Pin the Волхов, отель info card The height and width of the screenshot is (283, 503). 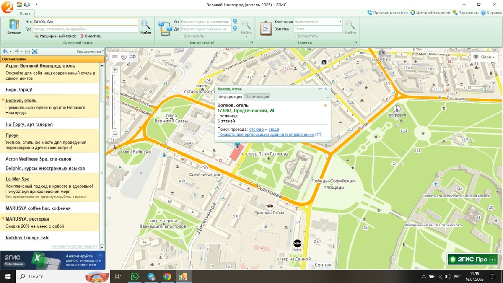(x=320, y=89)
